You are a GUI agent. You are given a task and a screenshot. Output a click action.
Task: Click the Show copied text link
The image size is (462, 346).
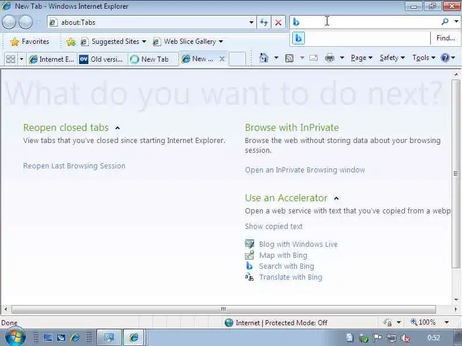click(x=274, y=226)
